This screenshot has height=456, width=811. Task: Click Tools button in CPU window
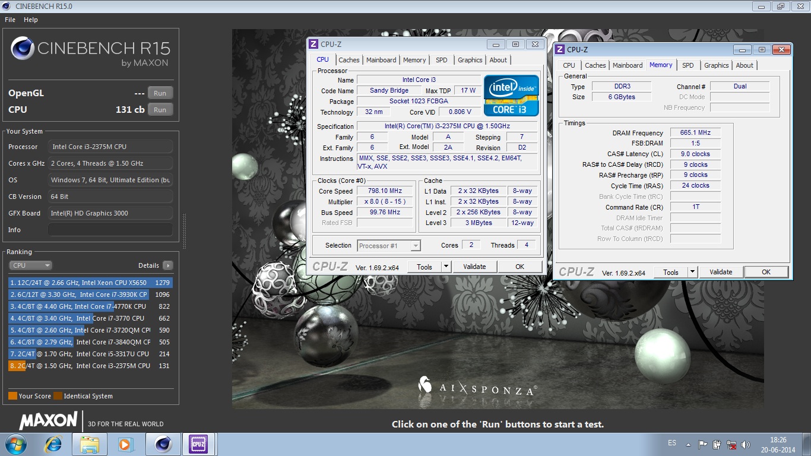[424, 267]
